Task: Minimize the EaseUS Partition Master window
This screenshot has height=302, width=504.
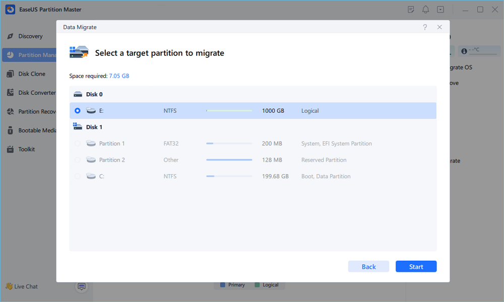Action: (465, 10)
